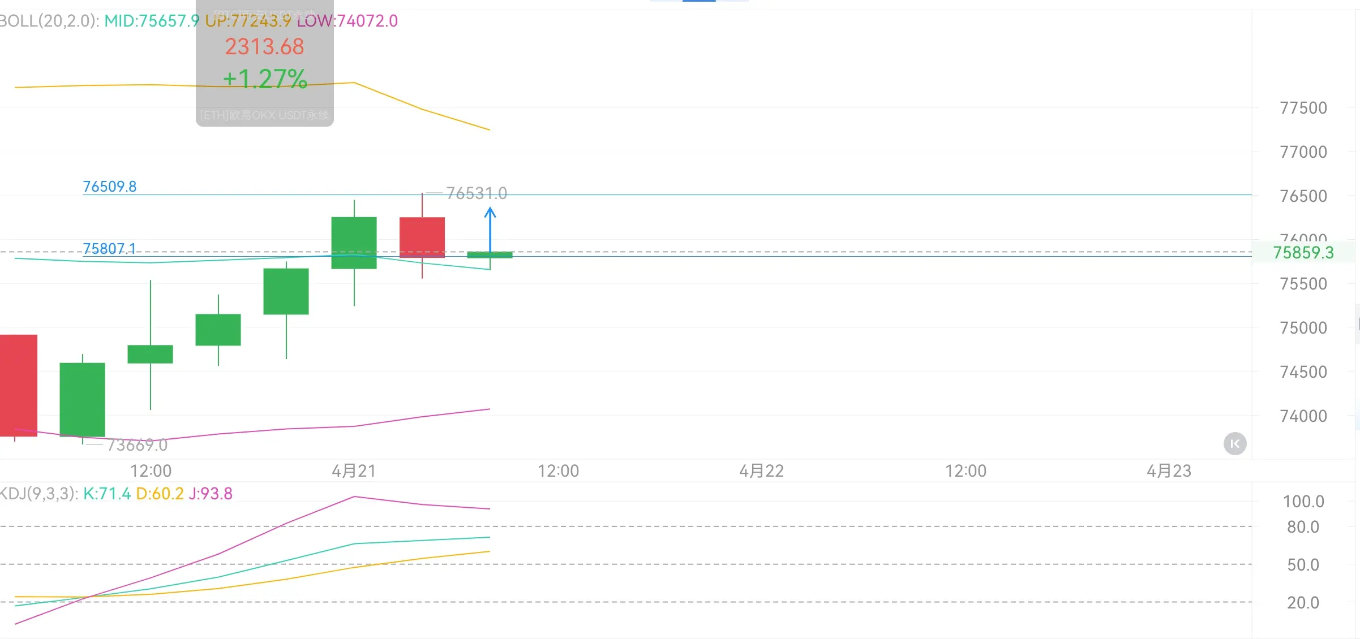Click the jump-to-latest candle round button

tap(1234, 444)
